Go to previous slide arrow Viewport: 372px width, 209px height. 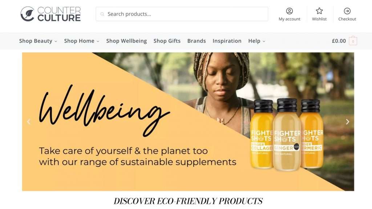[29, 122]
